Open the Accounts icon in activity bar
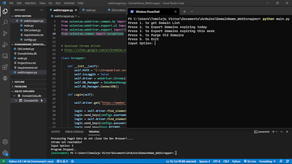 (5, 142)
